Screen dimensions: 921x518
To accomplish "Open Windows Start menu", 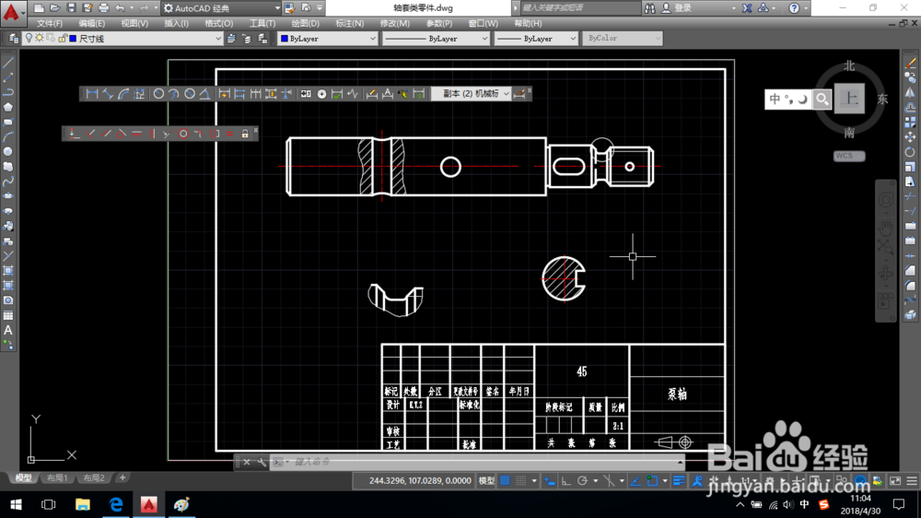I will coord(16,504).
